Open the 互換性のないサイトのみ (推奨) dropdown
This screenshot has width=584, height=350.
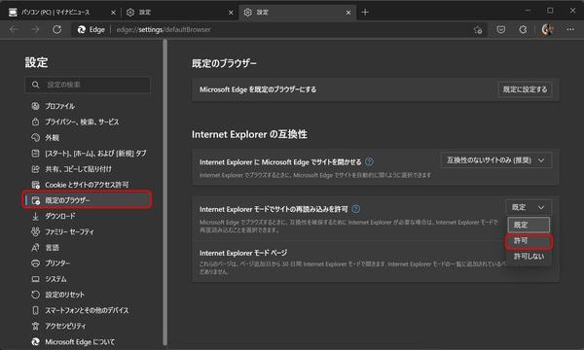495,160
